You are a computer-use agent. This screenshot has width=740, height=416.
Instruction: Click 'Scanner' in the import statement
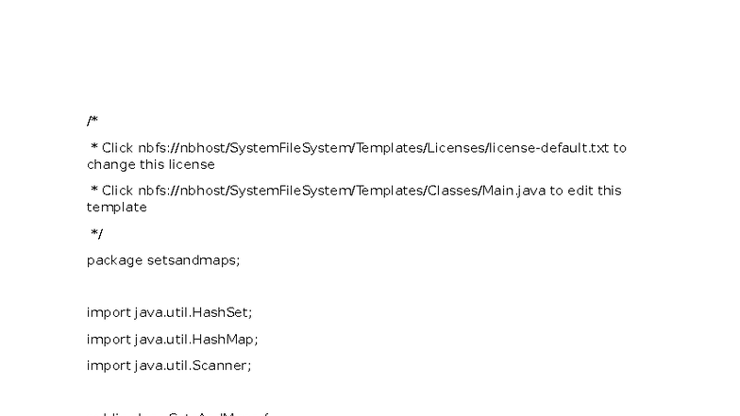click(x=222, y=365)
